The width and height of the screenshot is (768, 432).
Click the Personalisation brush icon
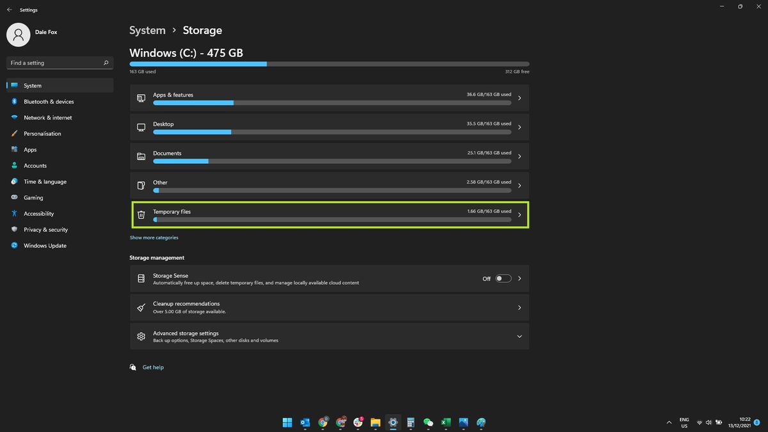tap(14, 133)
